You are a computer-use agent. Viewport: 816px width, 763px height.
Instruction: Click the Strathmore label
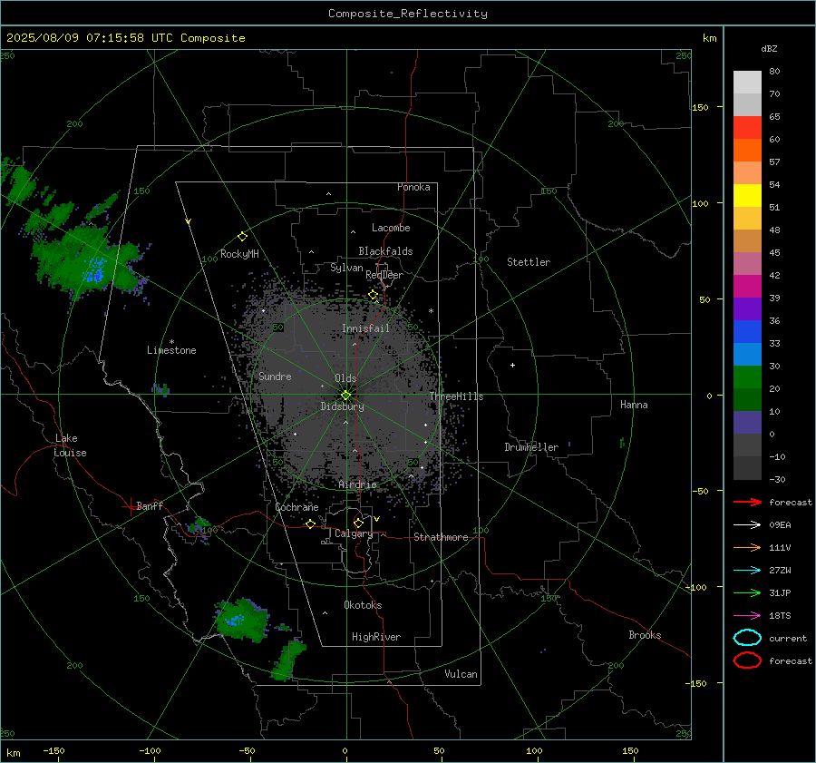[x=441, y=537]
